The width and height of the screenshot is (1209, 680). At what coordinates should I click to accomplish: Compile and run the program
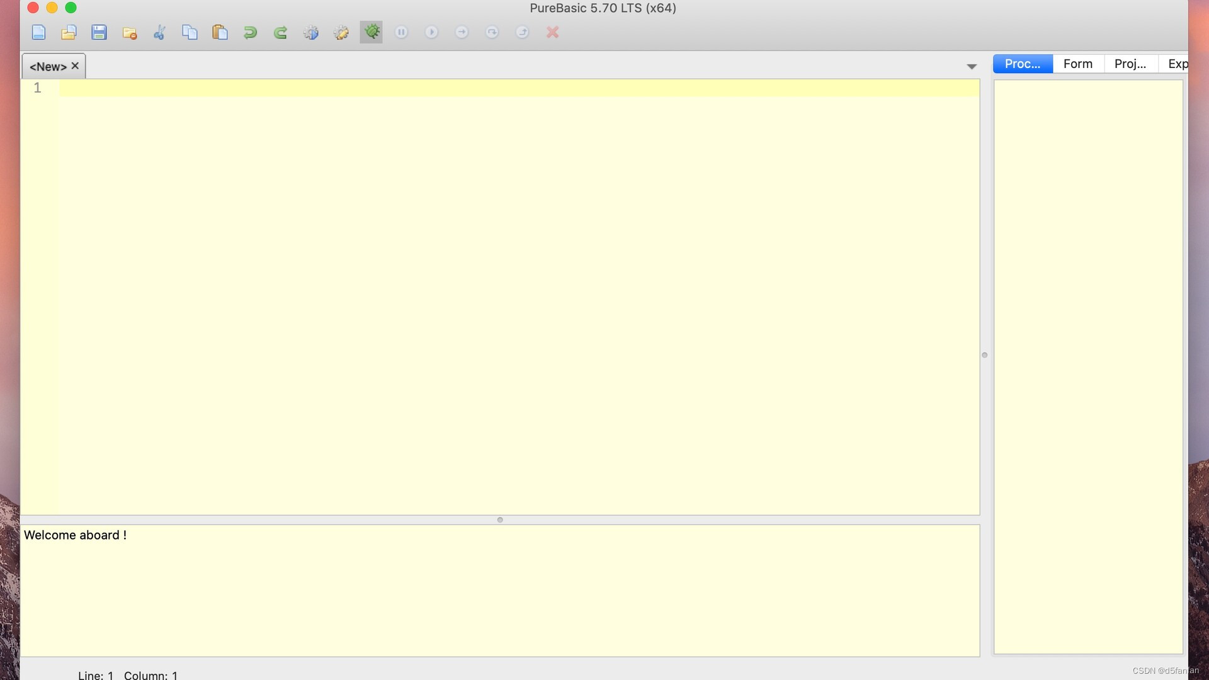tap(310, 32)
